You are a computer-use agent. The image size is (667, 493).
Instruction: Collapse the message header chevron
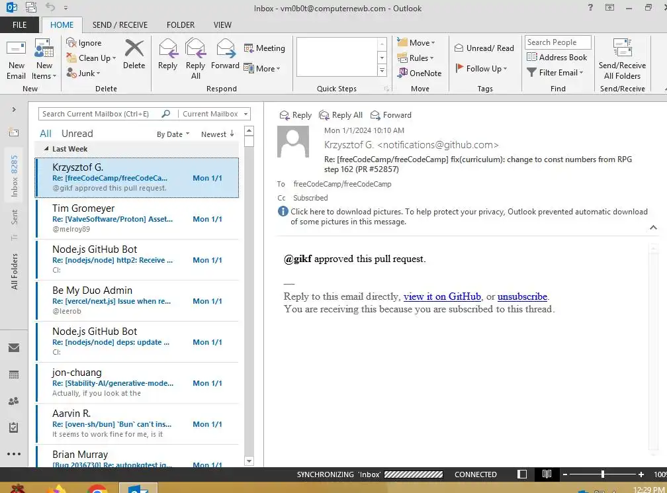[x=653, y=228]
